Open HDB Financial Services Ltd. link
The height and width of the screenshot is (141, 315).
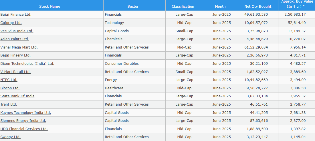[24, 129]
